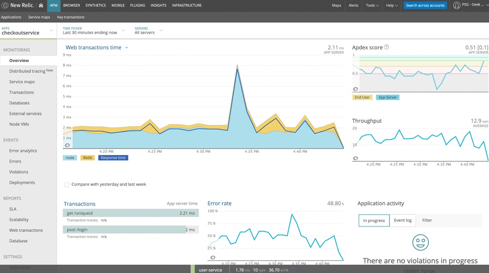Go to the home icon
This screenshot has width=489, height=273.
tap(41, 6)
